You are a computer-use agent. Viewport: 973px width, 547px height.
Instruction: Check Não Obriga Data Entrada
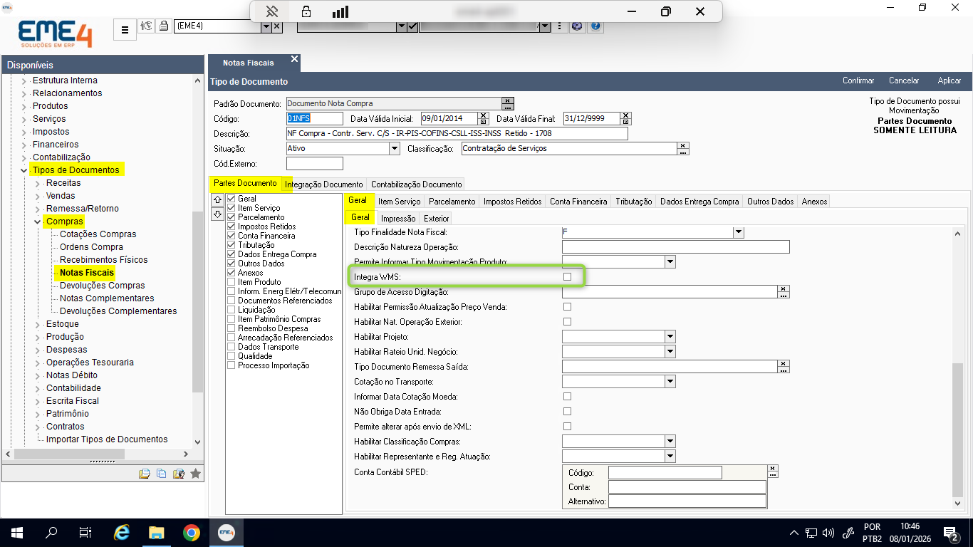click(568, 412)
